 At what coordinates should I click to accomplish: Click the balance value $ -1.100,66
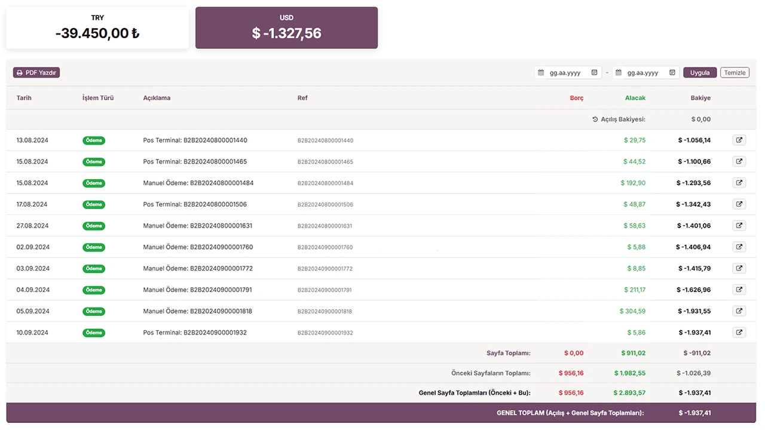pyautogui.click(x=694, y=162)
